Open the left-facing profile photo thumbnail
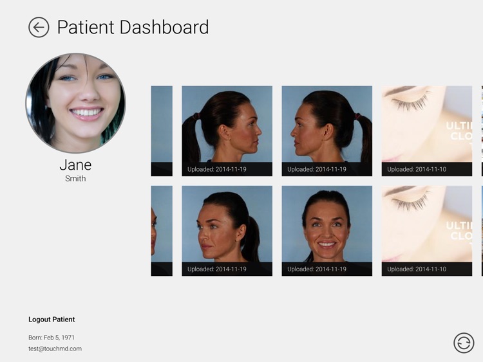Screen dimensions: 483x362 327,131
